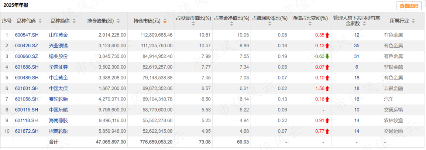Click the red up arrow beside 1.56
Image resolution: width=426 pixels, height=150 pixels.
tap(327, 89)
